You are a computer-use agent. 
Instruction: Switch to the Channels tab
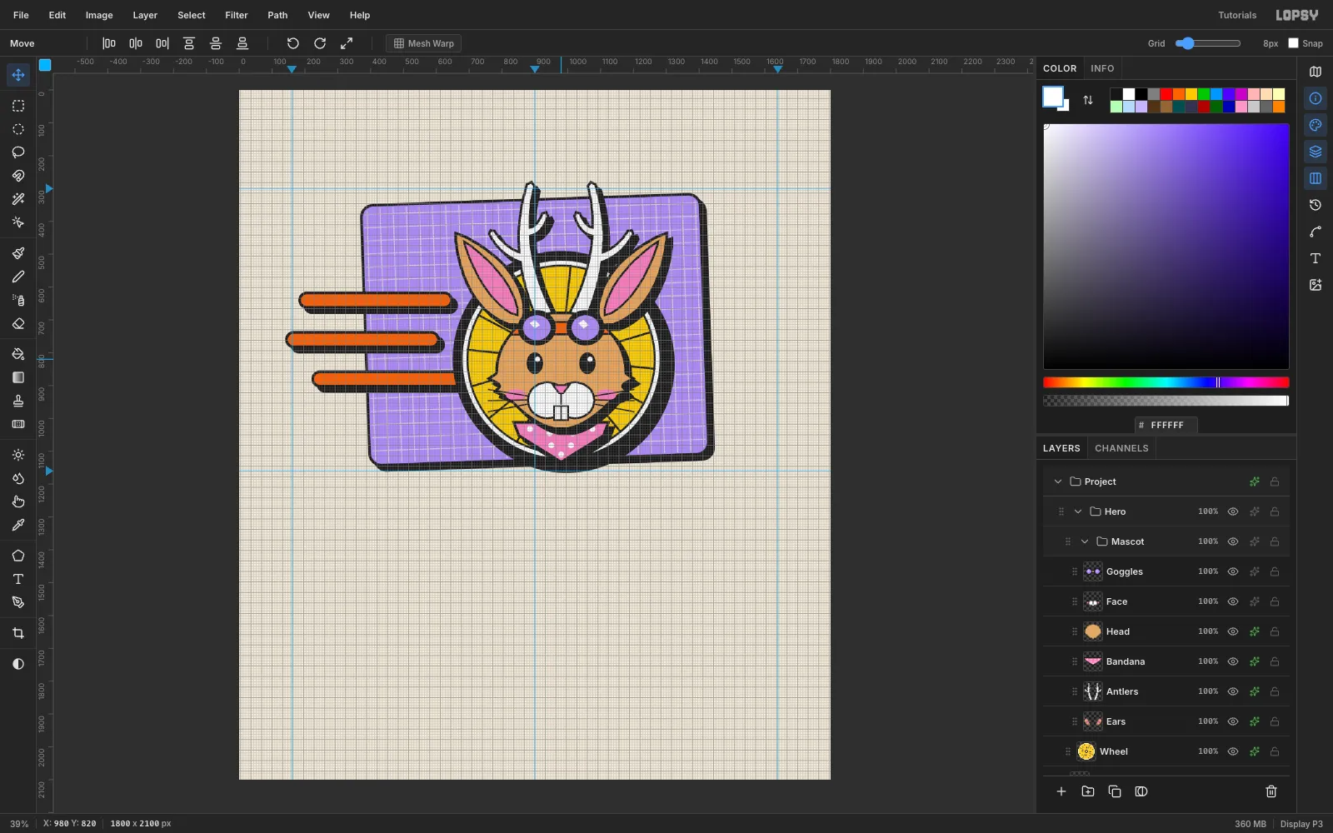[1121, 448]
